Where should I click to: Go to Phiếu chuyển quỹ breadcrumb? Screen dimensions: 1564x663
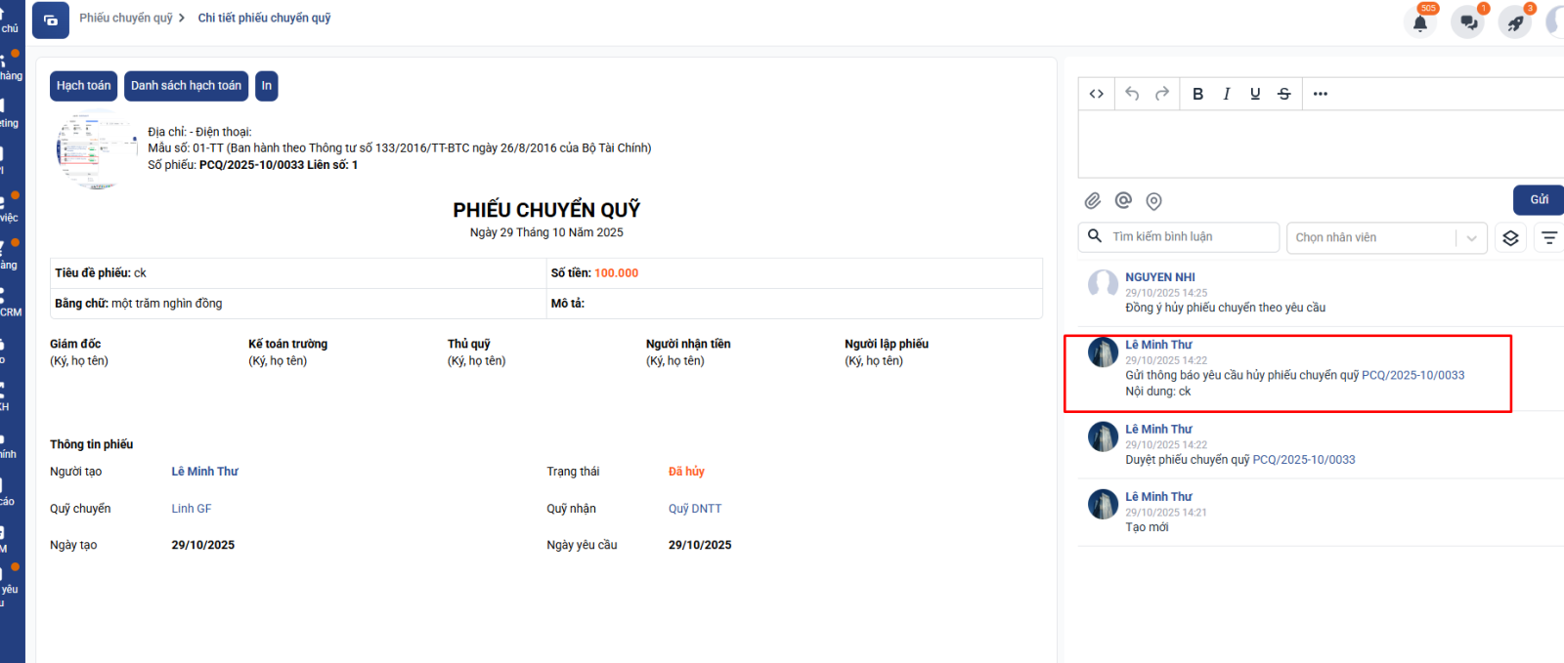126,19
